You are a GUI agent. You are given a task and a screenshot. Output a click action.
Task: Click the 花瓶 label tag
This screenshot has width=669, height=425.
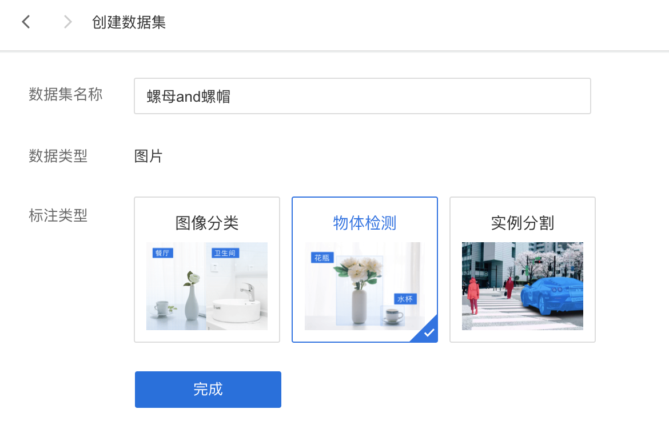[x=322, y=258]
